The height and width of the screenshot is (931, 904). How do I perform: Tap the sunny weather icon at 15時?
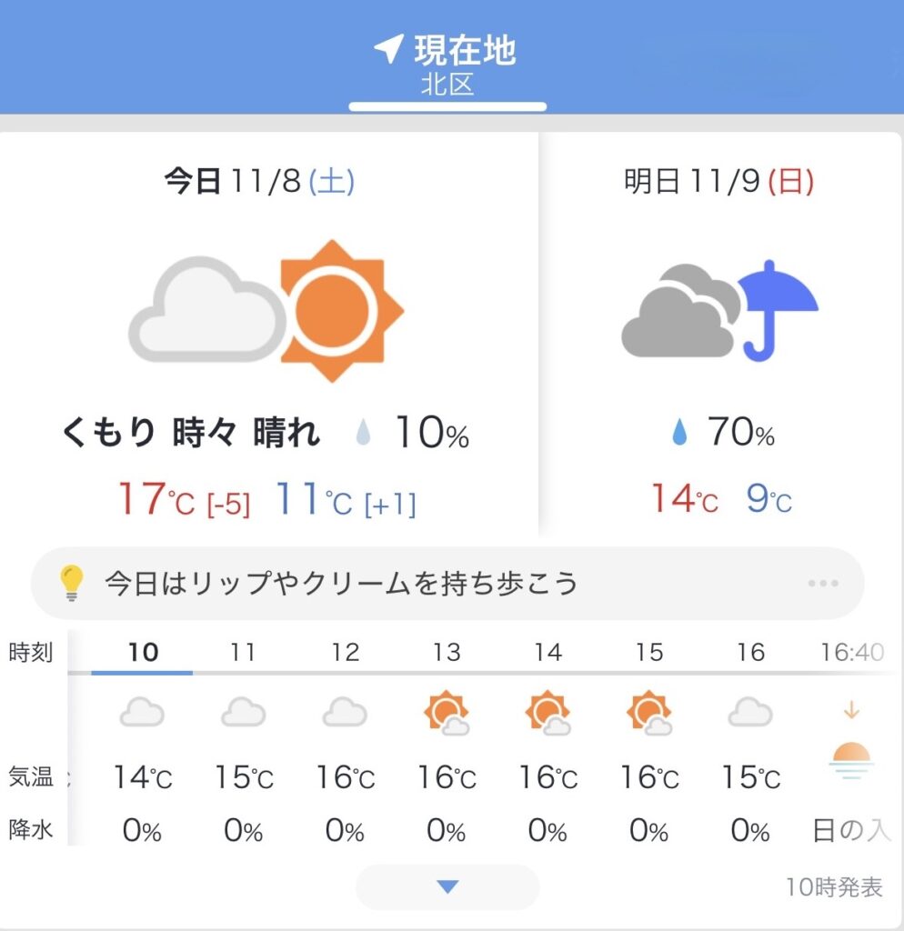pos(649,713)
